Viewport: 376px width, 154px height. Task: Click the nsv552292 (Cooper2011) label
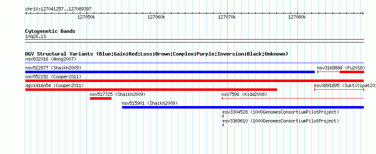(x=53, y=77)
